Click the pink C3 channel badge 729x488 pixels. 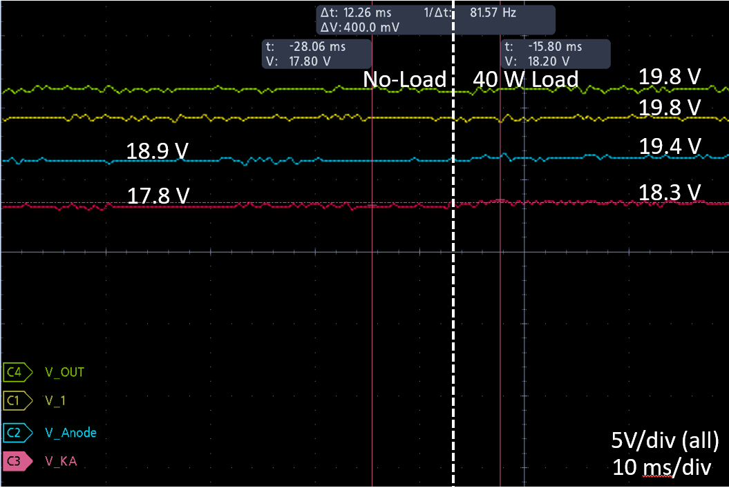point(18,461)
